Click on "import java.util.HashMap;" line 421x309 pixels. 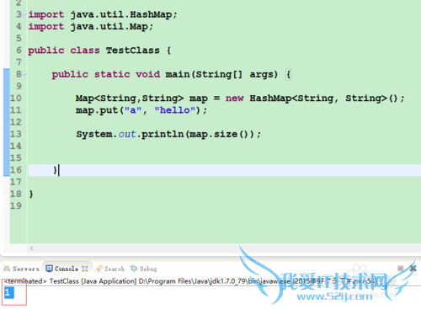(103, 14)
